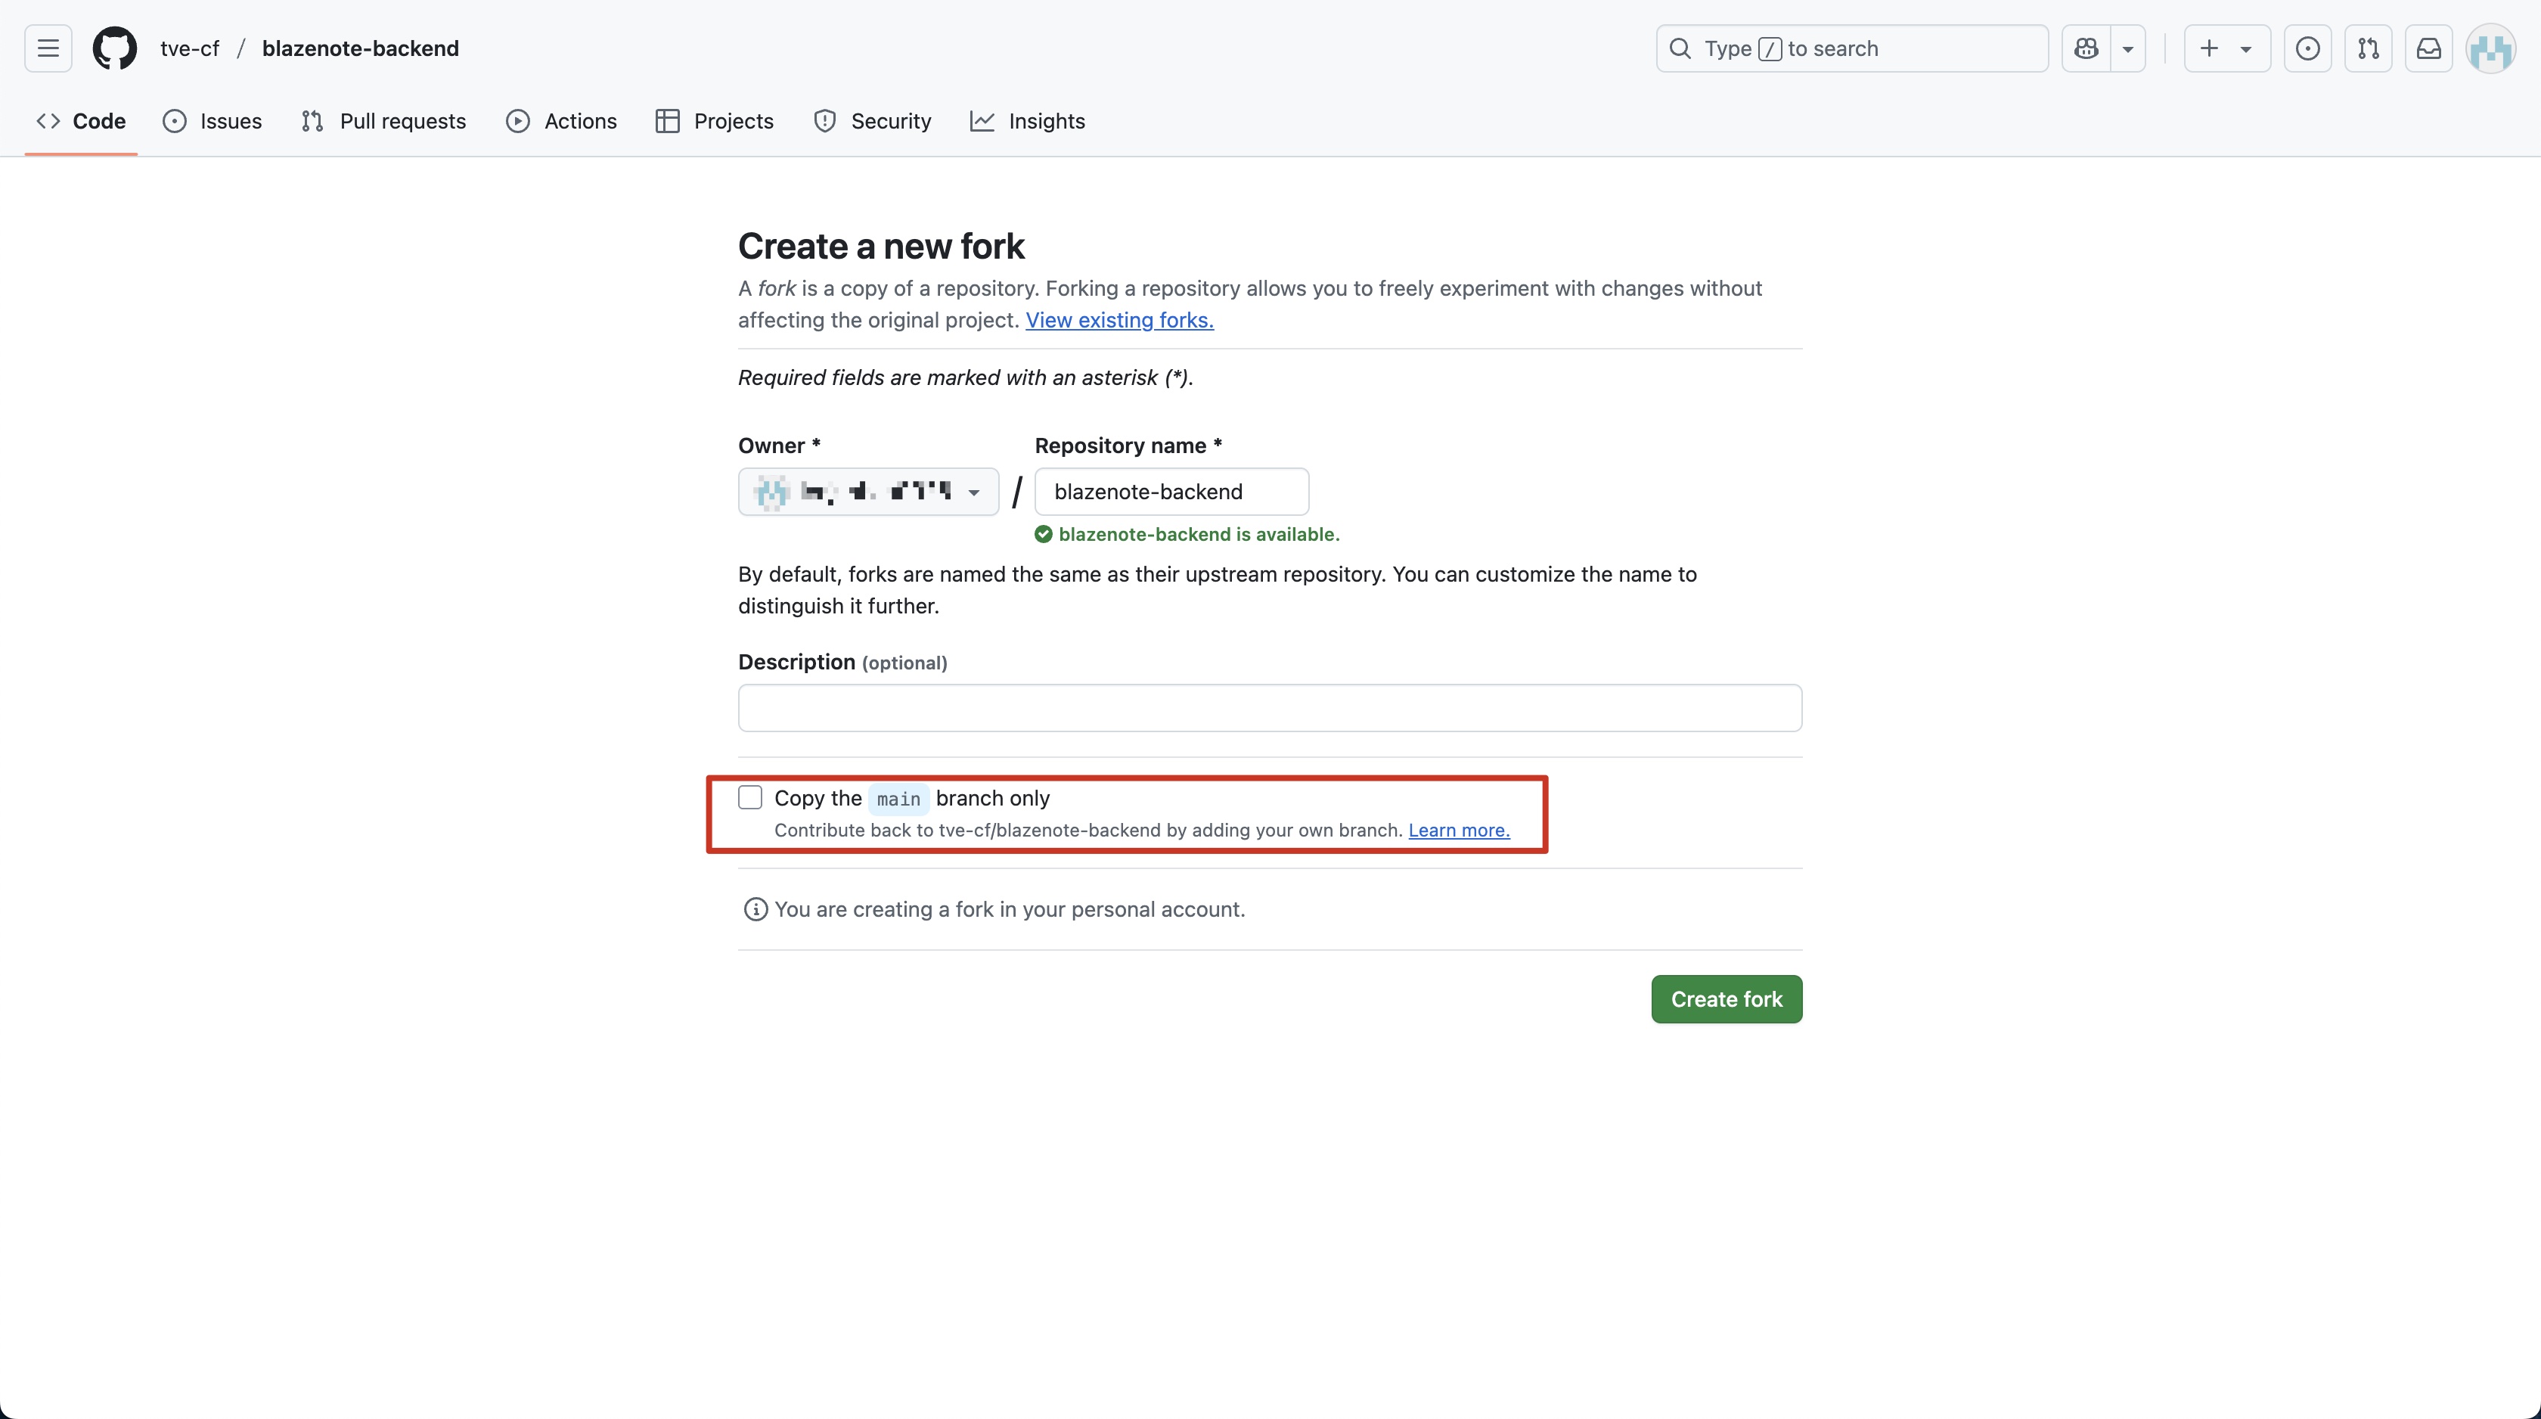Screen dimensions: 2541x1419
Task: Click the info icon about personal account fork
Action: pyautogui.click(x=755, y=909)
